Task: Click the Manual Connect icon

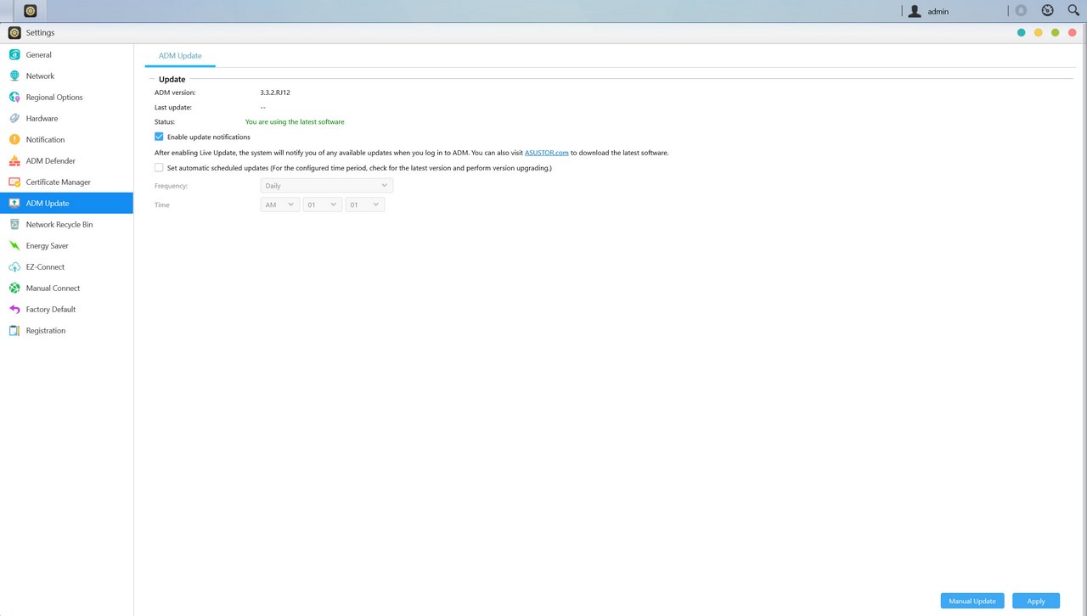Action: coord(14,288)
